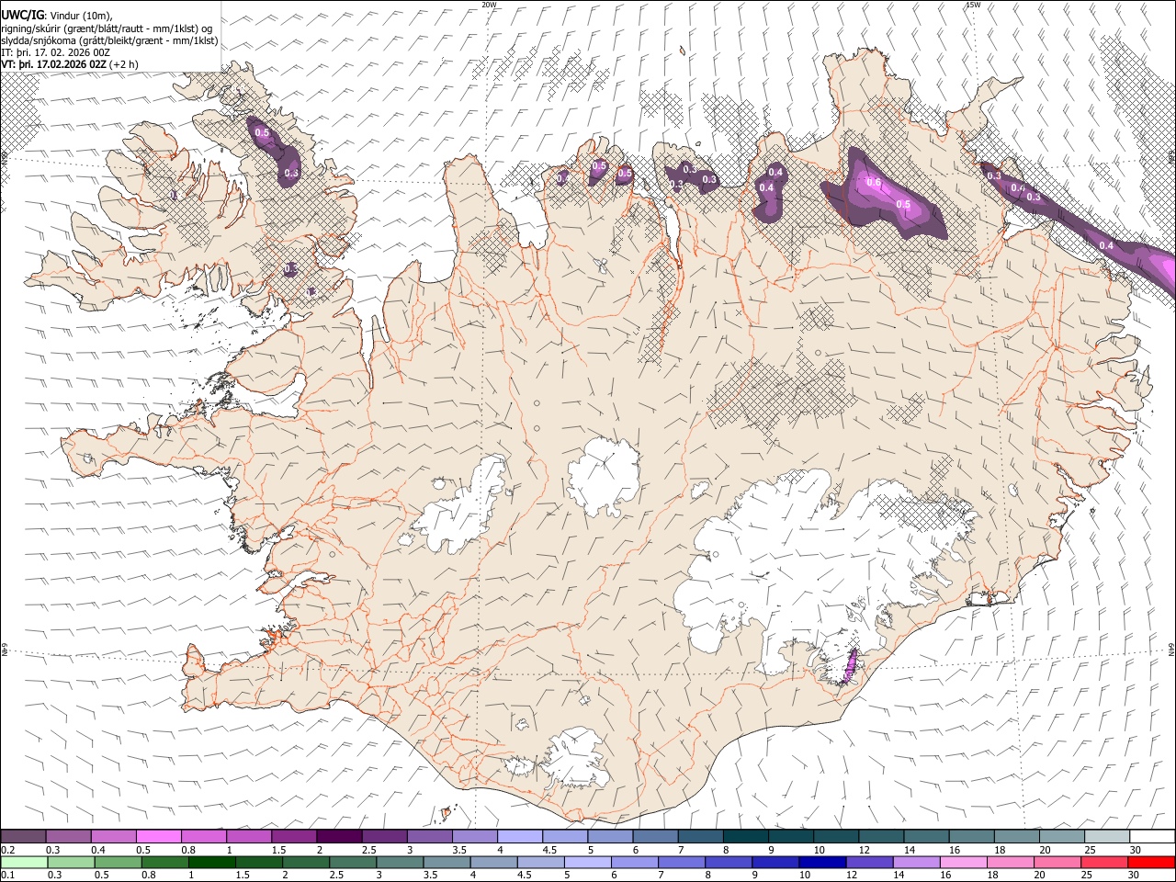Pick the 4 slate-blue swatch in rain legend
This screenshot has width=1176, height=882.
(x=493, y=862)
